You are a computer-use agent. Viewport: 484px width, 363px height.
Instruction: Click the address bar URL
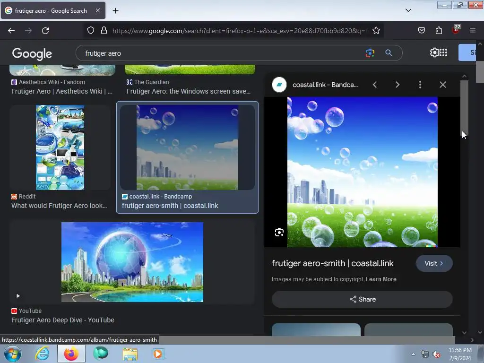(x=240, y=31)
